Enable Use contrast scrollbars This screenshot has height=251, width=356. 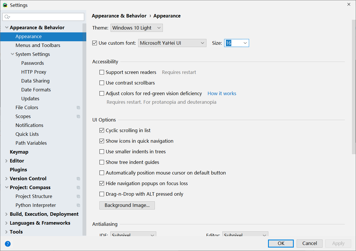point(102,83)
